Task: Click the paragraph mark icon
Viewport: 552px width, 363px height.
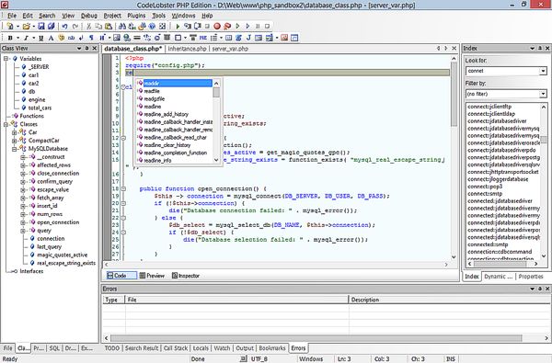Action: [x=91, y=38]
